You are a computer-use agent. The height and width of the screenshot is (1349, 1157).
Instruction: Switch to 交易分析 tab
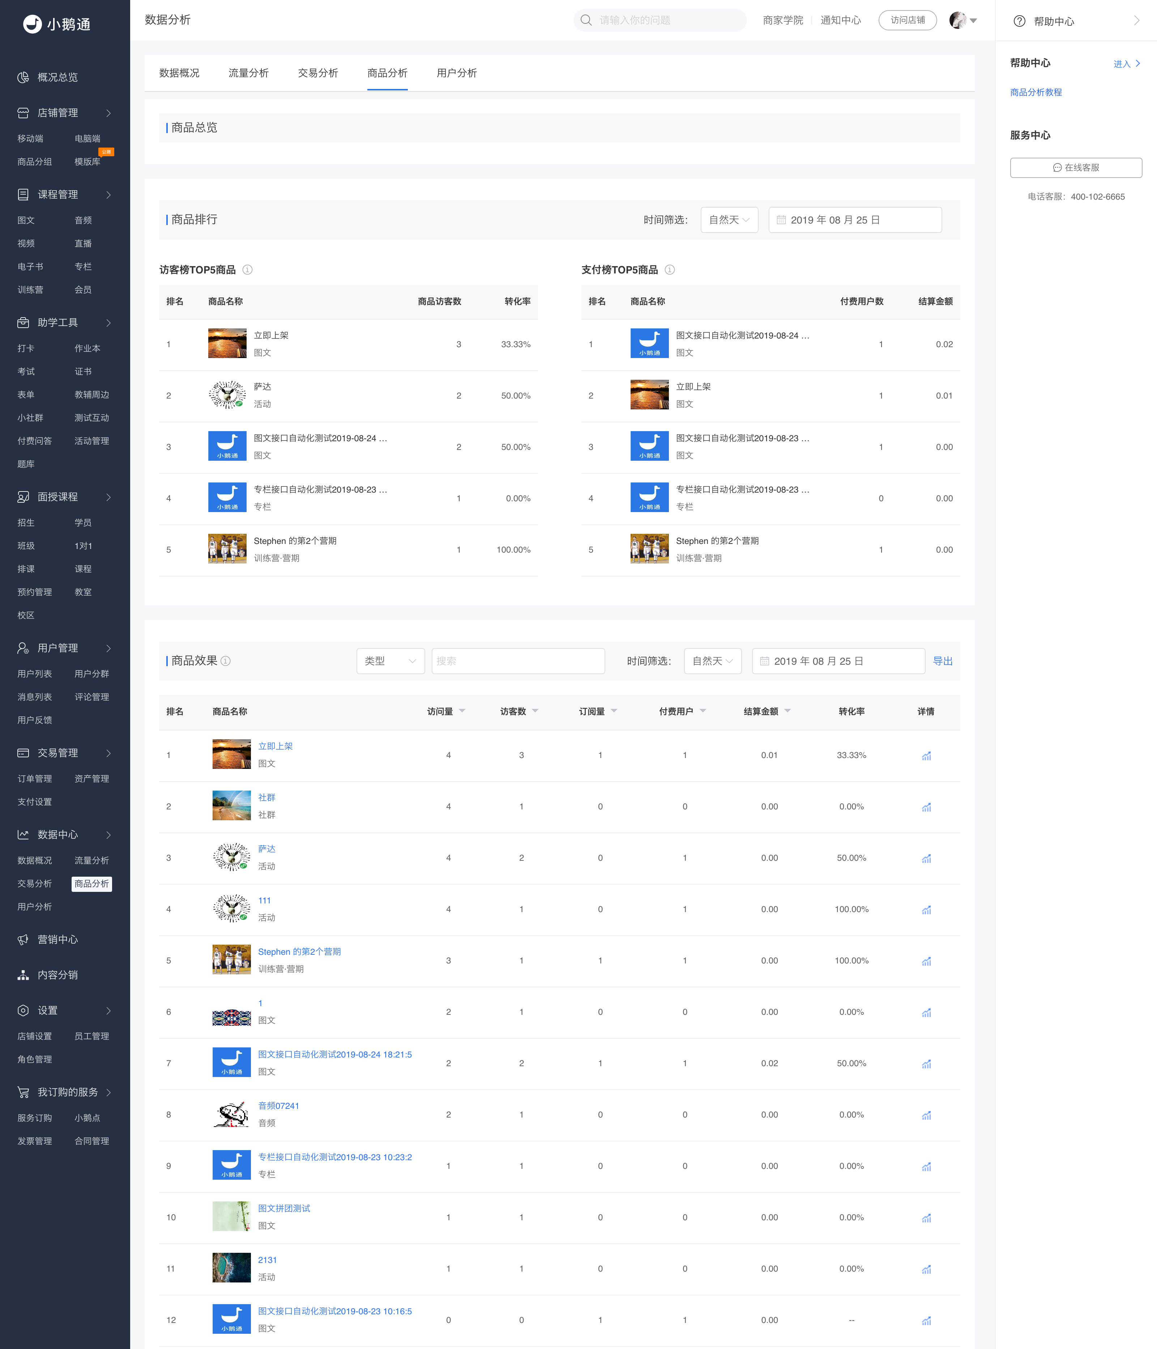point(317,73)
